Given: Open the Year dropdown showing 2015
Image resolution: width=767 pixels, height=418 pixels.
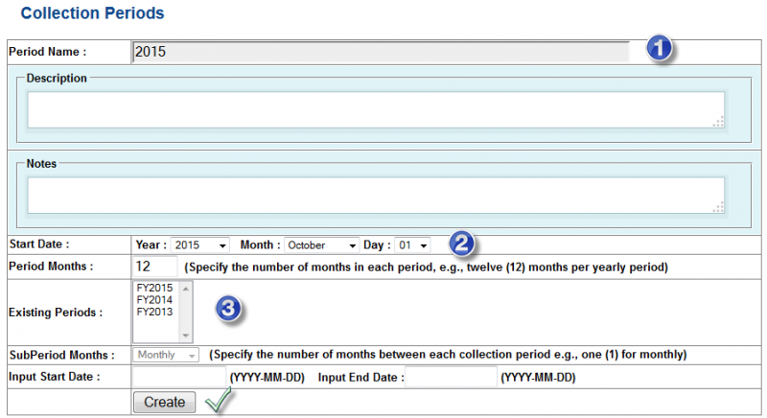Looking at the screenshot, I should [x=199, y=245].
